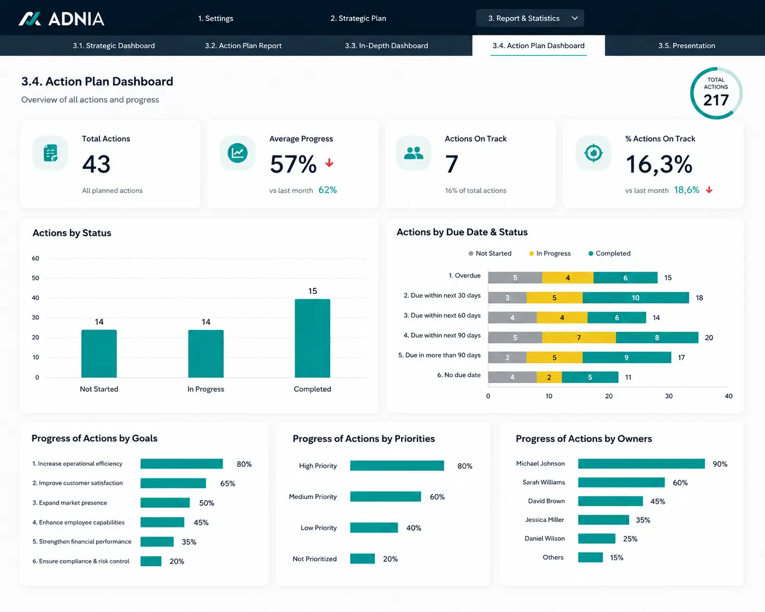This screenshot has height=612, width=765.
Task: Click the Total Actions checklist icon
Action: pyautogui.click(x=50, y=153)
